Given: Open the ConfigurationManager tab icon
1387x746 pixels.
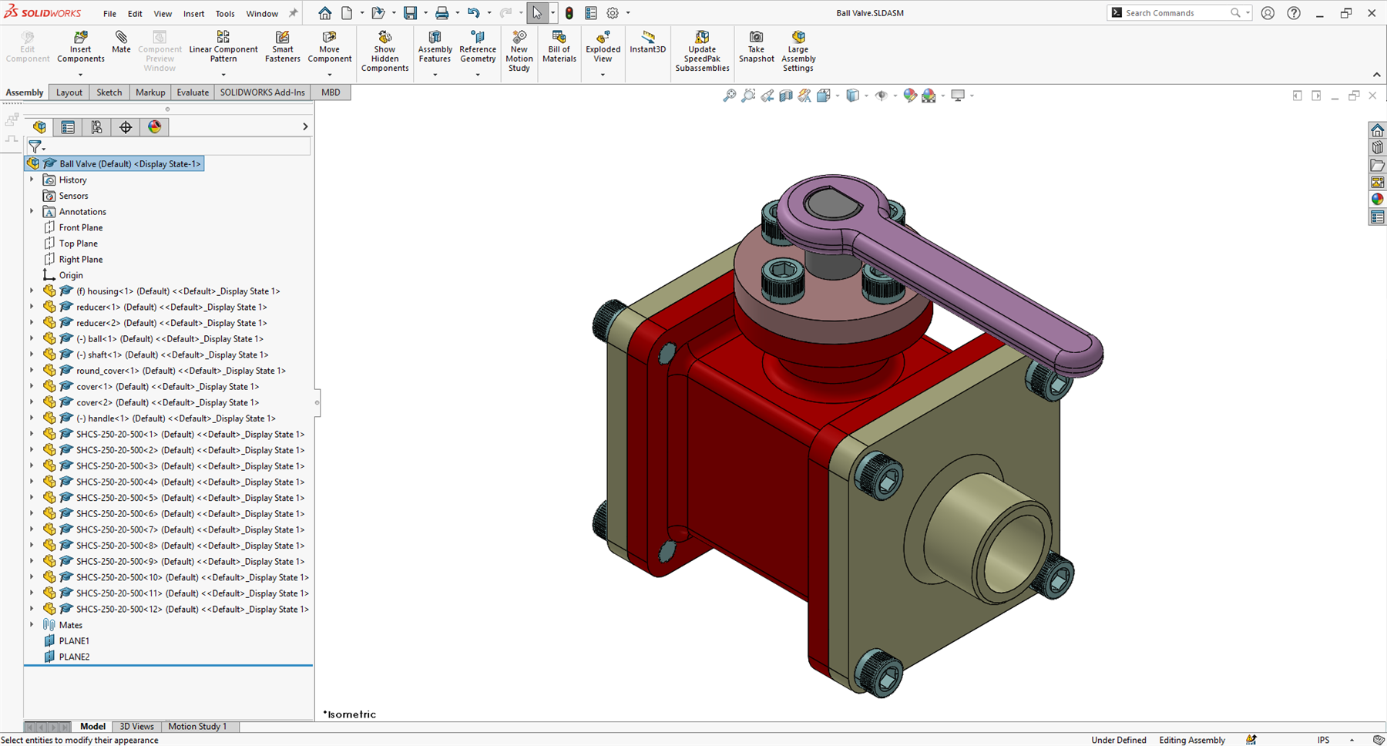Looking at the screenshot, I should point(96,127).
